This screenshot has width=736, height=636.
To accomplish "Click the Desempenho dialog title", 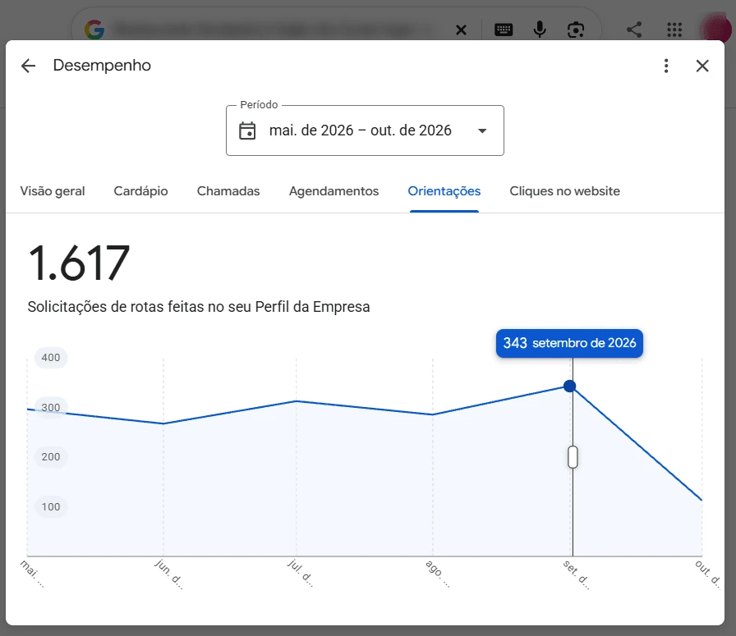I will (102, 65).
